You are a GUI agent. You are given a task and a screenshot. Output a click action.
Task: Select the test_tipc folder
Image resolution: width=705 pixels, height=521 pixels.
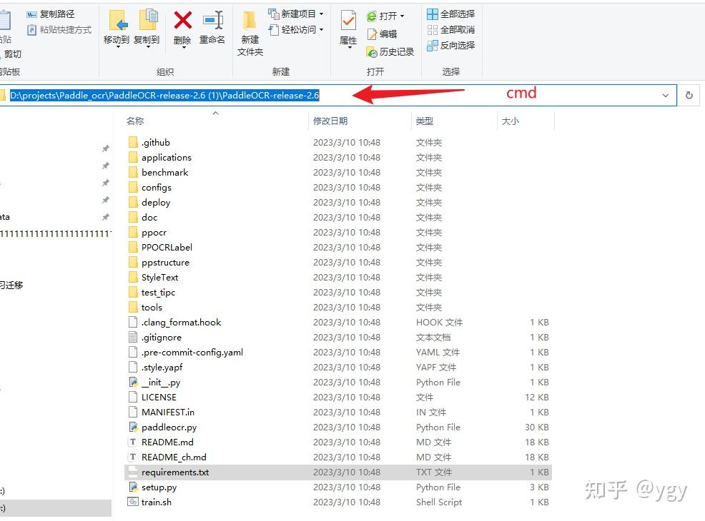coord(158,292)
